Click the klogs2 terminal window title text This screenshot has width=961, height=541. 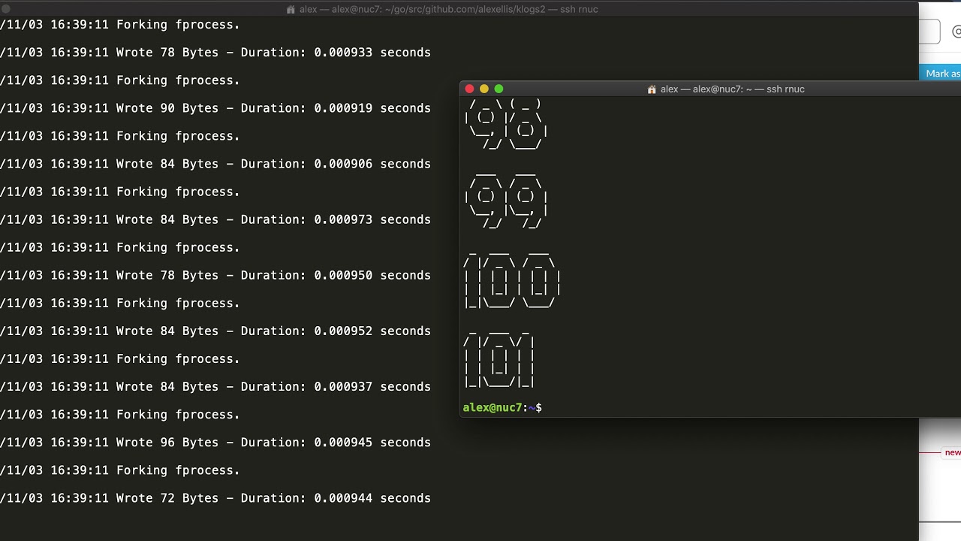pyautogui.click(x=448, y=9)
